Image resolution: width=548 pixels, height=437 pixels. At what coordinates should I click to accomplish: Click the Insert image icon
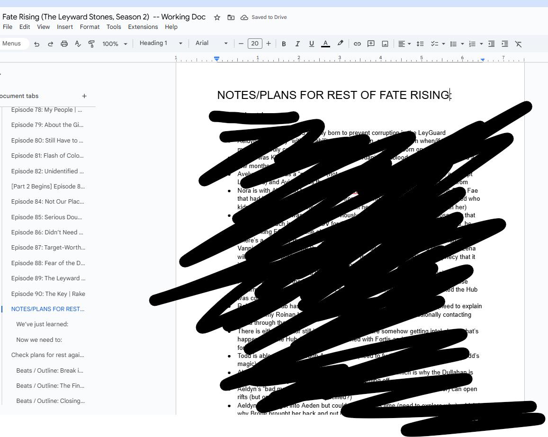click(x=385, y=44)
